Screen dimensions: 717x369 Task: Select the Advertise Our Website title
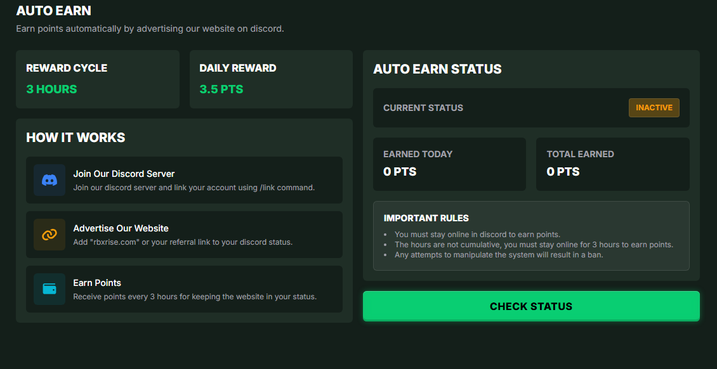point(121,228)
